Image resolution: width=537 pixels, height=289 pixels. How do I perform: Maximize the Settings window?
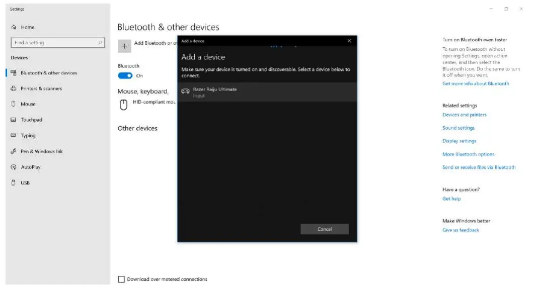[x=506, y=9]
